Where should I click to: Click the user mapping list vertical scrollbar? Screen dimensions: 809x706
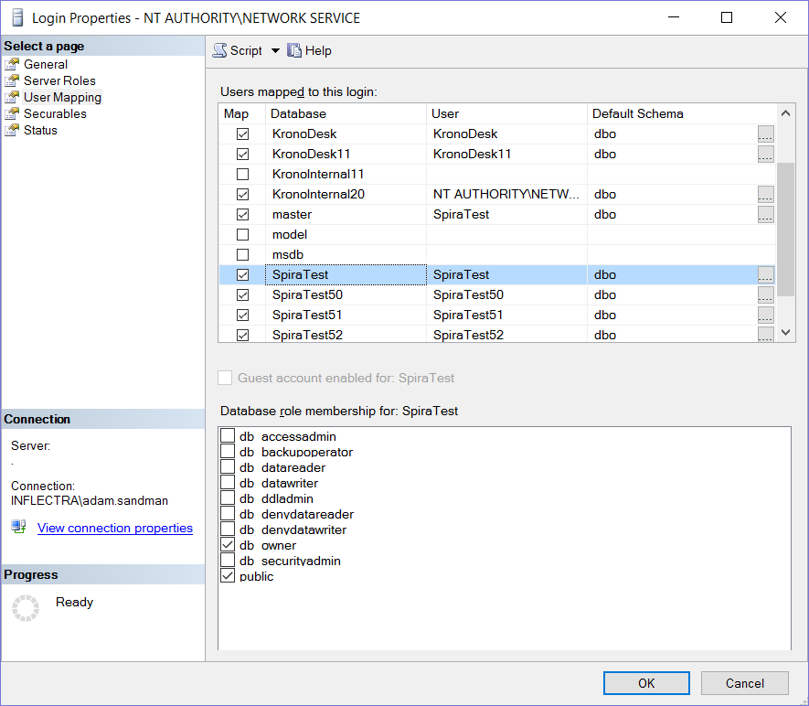pos(785,229)
